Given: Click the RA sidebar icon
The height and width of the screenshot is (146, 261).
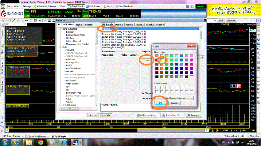Looking at the screenshot, I should (258, 77).
